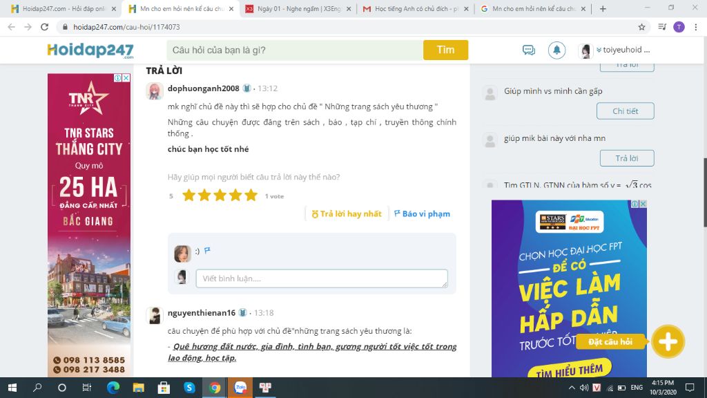Open clock showing 4:15 PM
The image size is (707, 398).
(663, 388)
